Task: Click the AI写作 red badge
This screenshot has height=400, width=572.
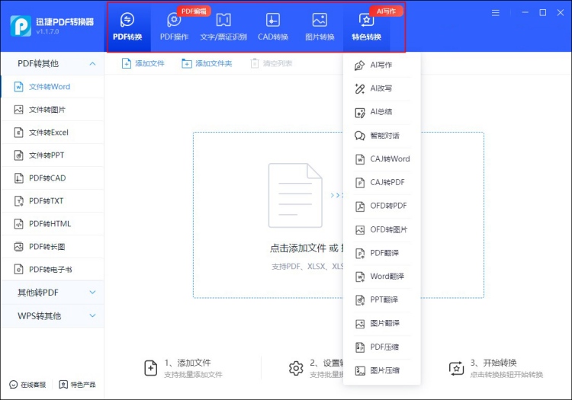Action: click(x=386, y=11)
